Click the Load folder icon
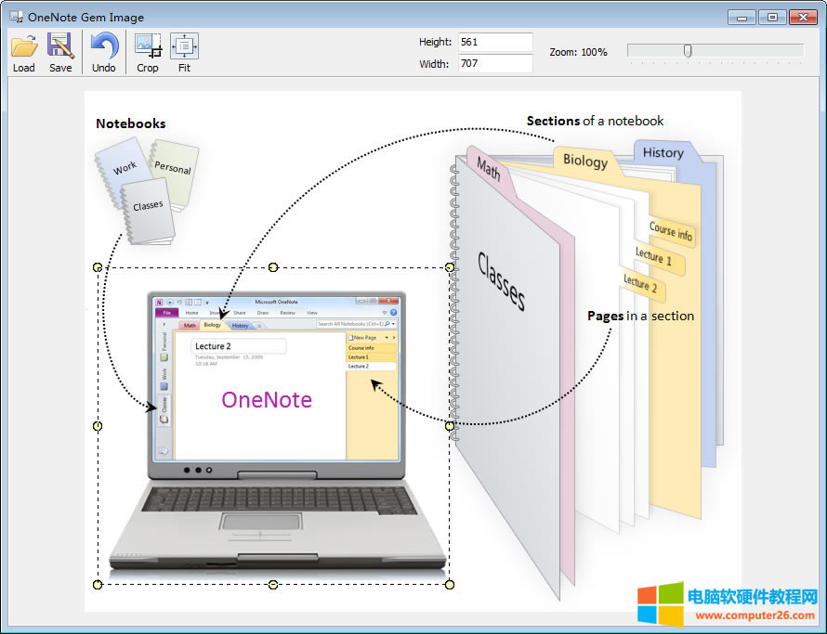Viewport: 827px width, 634px height. [x=24, y=45]
